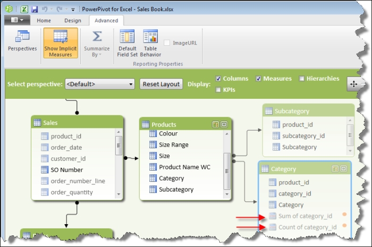Screen dimensions: 372x247
Task: Open the Select perspective combo box
Action: pos(100,84)
